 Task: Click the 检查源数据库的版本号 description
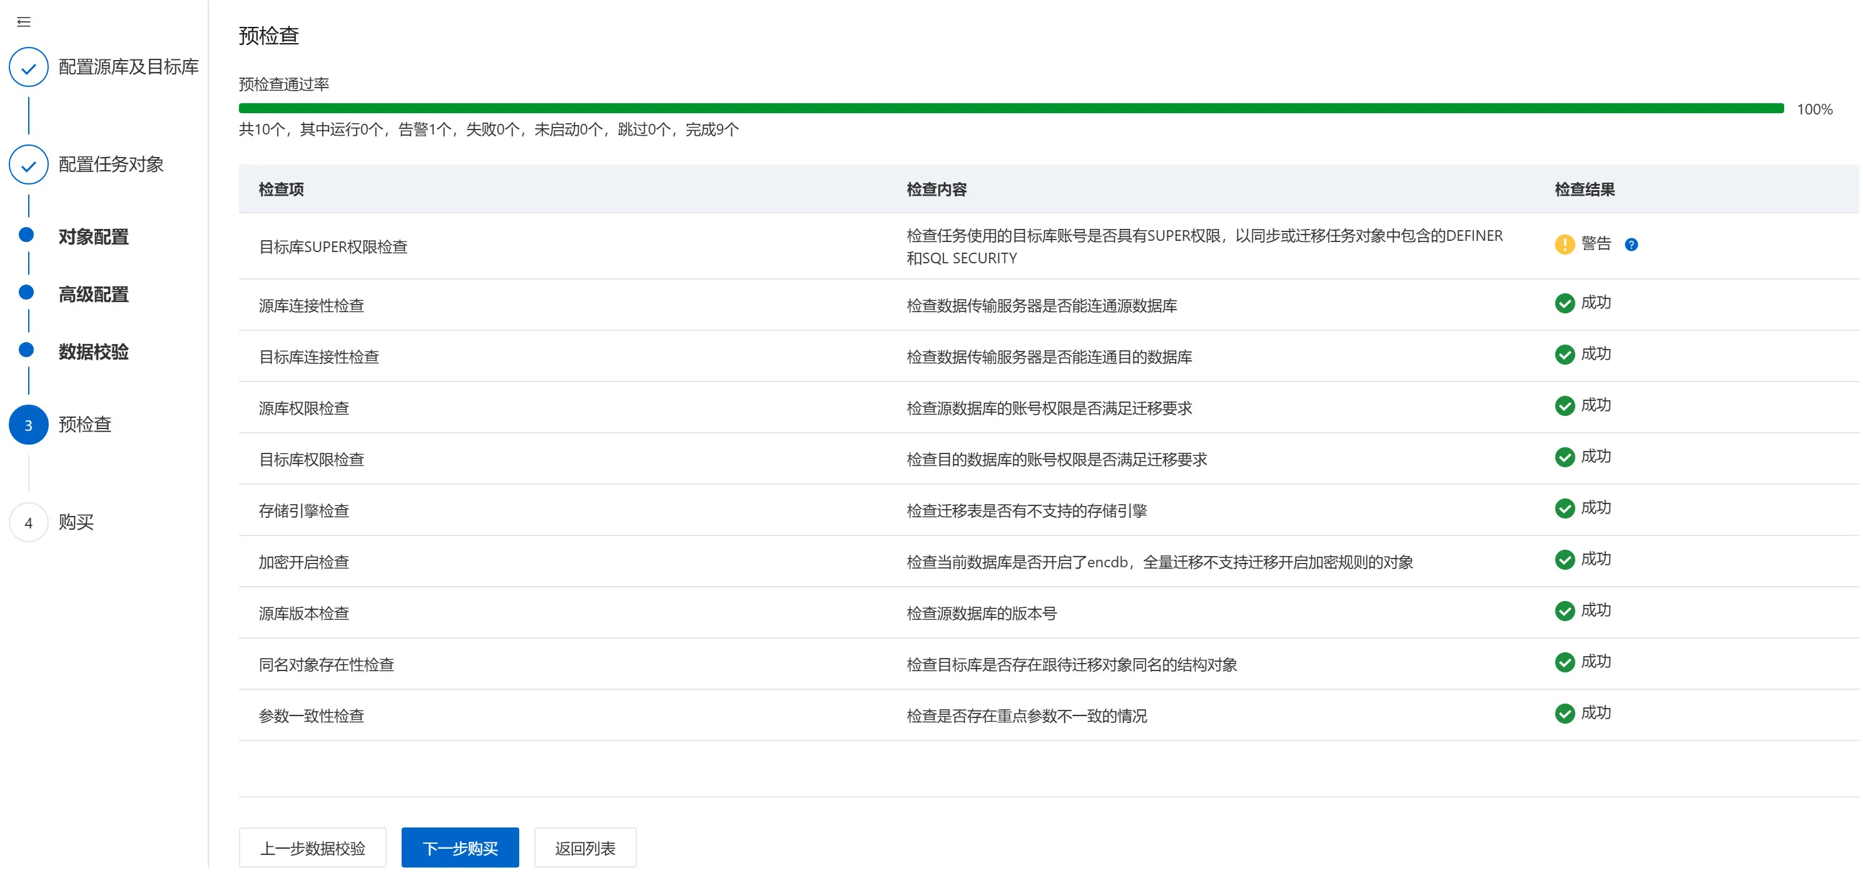982,614
